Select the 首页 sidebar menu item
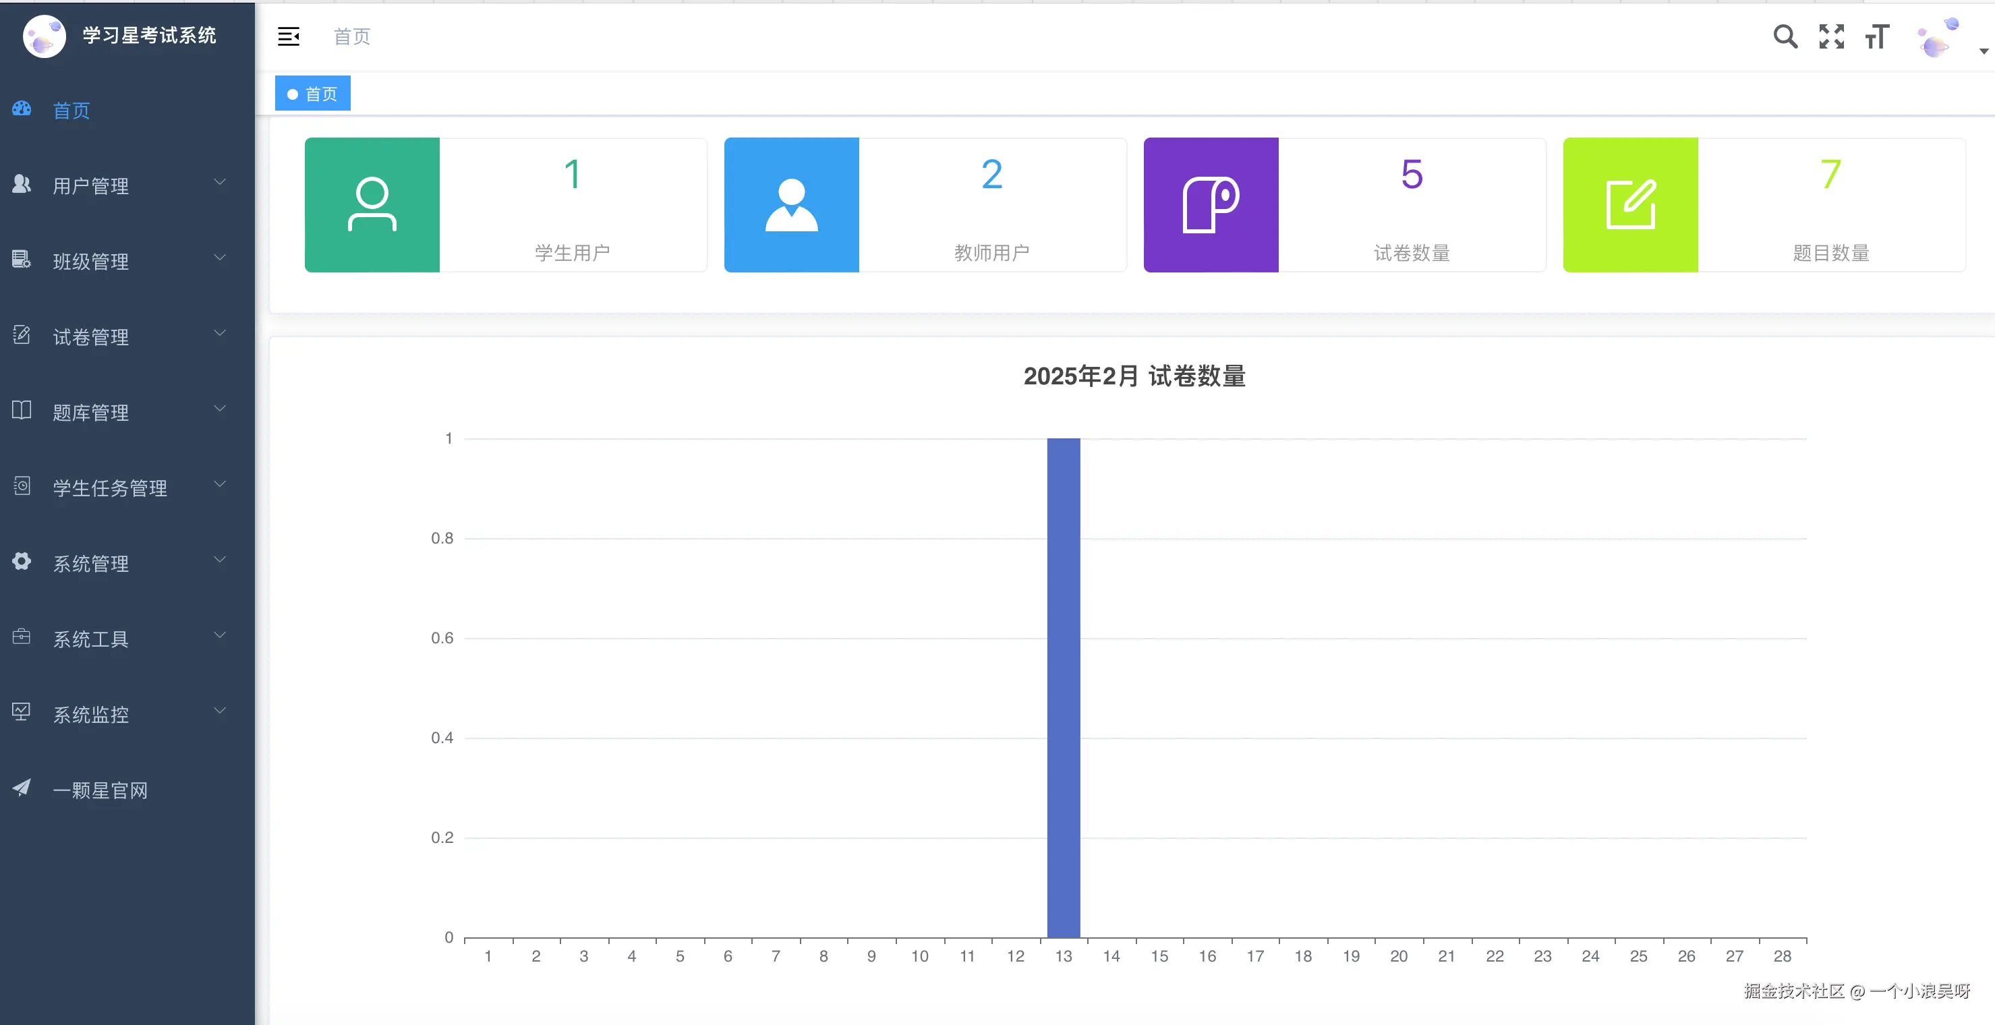The image size is (1995, 1025). tap(71, 111)
